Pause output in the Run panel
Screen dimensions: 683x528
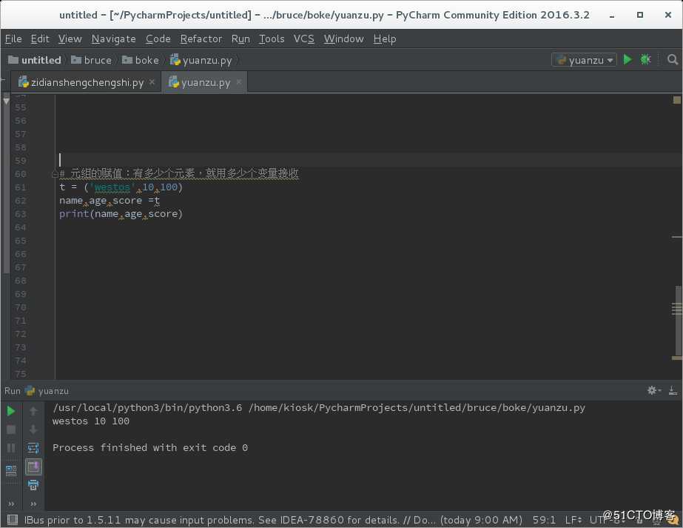11,448
